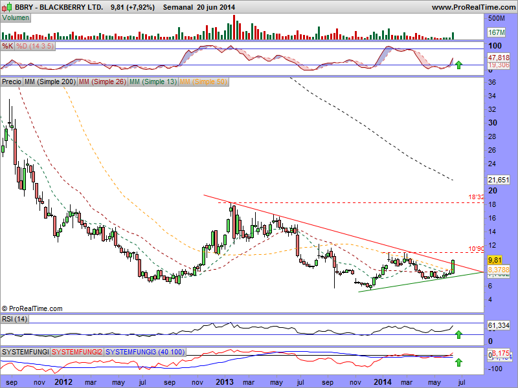The height and width of the screenshot is (388, 518).
Task: Click the 61,334 RSI value box
Action: [x=499, y=326]
